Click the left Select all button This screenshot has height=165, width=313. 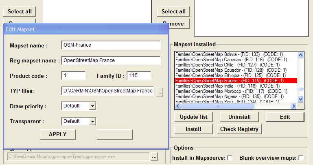[x=20, y=11]
